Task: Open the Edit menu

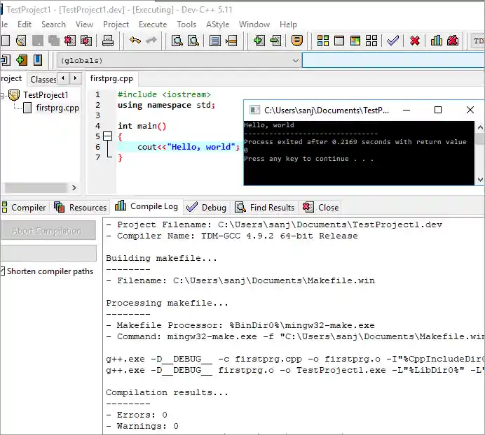Action: 25,24
